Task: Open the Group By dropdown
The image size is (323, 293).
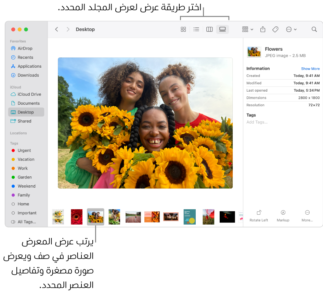Action: click(x=247, y=29)
